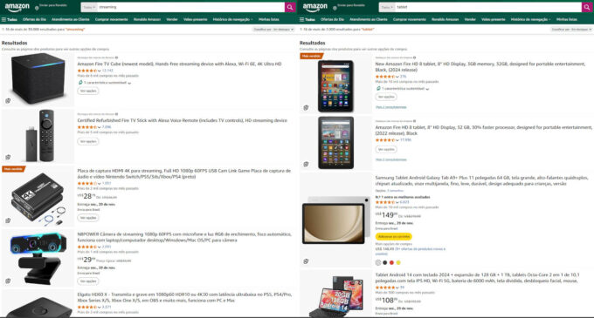Click share icon on Fire HD 8 2024 tablet image
594x318 pixels.
click(x=306, y=108)
